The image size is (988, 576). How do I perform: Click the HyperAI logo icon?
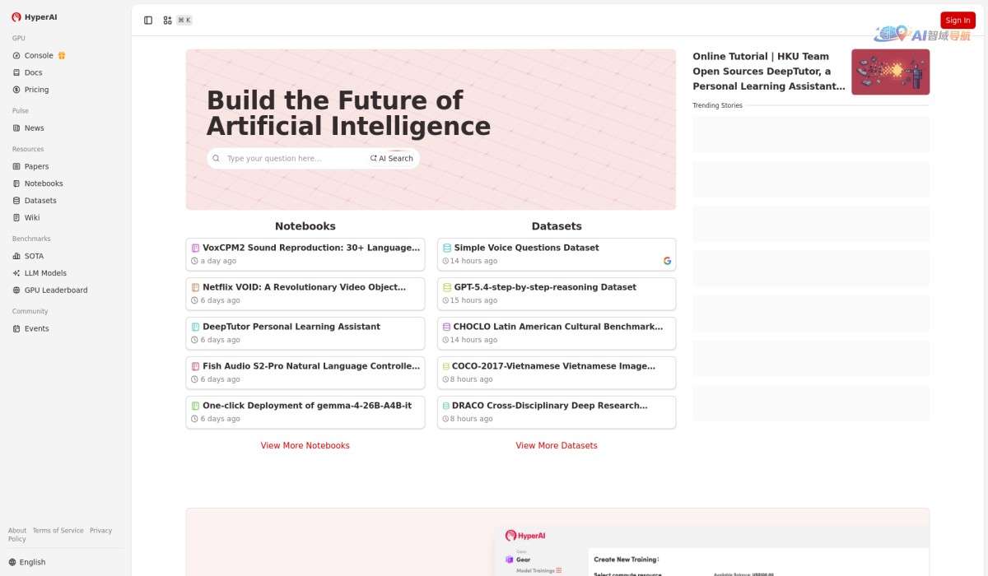(16, 17)
